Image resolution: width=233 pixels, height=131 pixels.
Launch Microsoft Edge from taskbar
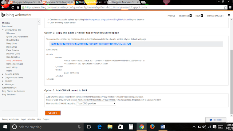(99, 127)
